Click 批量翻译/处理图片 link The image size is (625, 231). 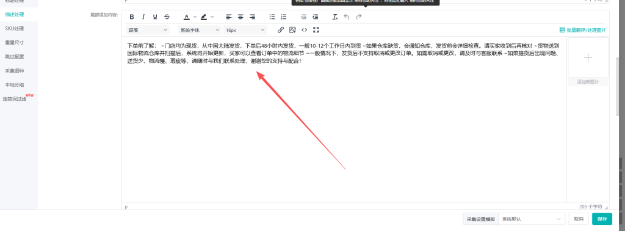point(583,30)
